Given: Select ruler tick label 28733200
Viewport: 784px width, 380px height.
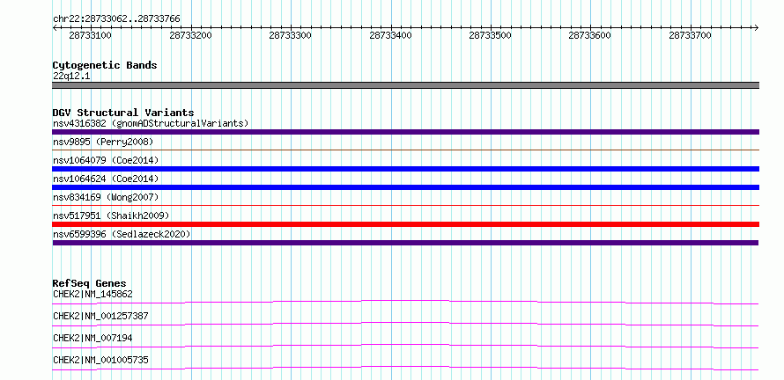Looking at the screenshot, I should tap(190, 35).
